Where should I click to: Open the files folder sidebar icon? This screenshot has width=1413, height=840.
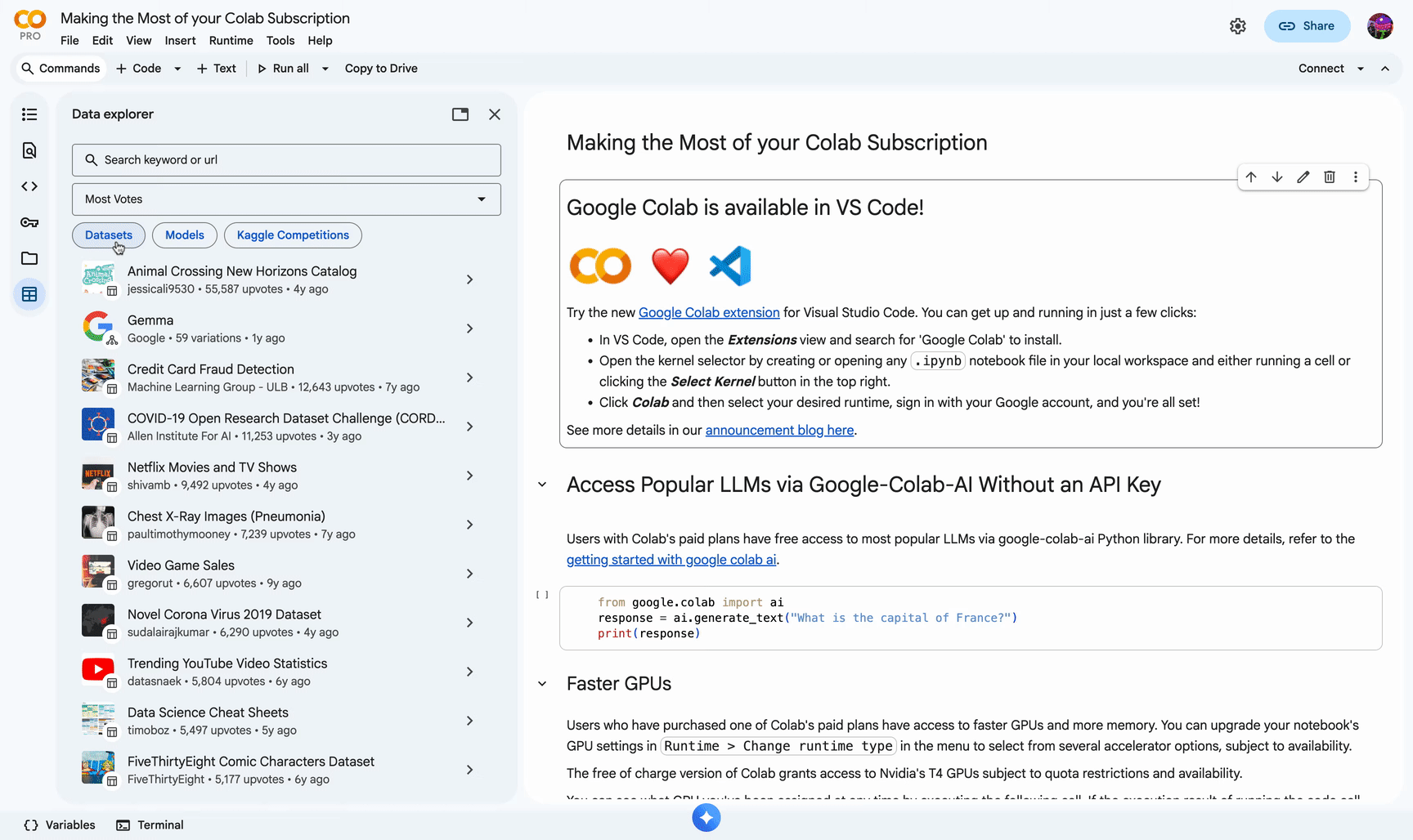coord(29,258)
